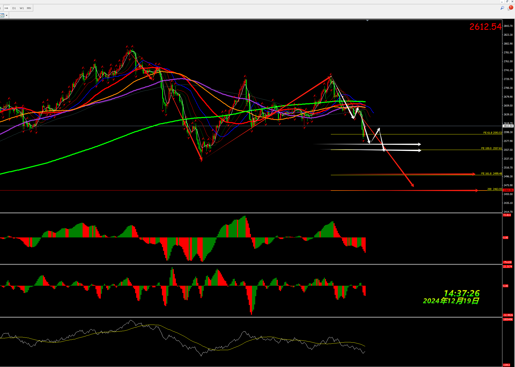Image resolution: width=515 pixels, height=367 pixels.
Task: Switch chart to H4 timeframe
Action: (x=6, y=8)
